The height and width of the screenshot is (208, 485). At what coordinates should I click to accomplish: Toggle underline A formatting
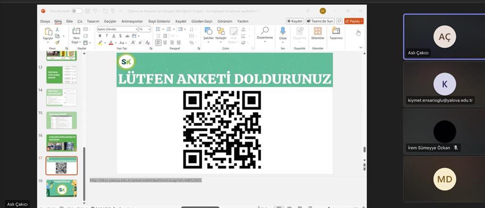[113, 36]
